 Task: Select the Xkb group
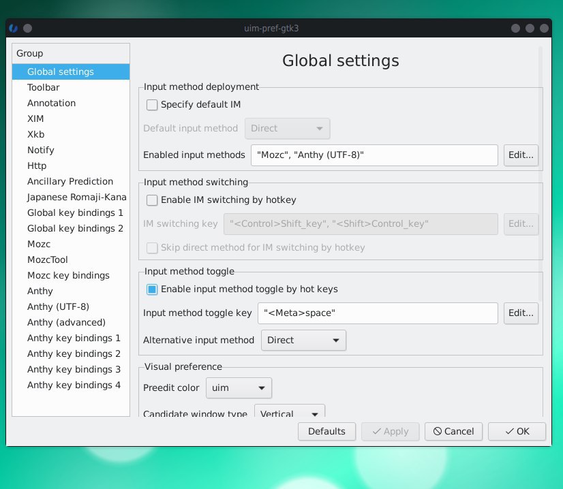click(71, 135)
